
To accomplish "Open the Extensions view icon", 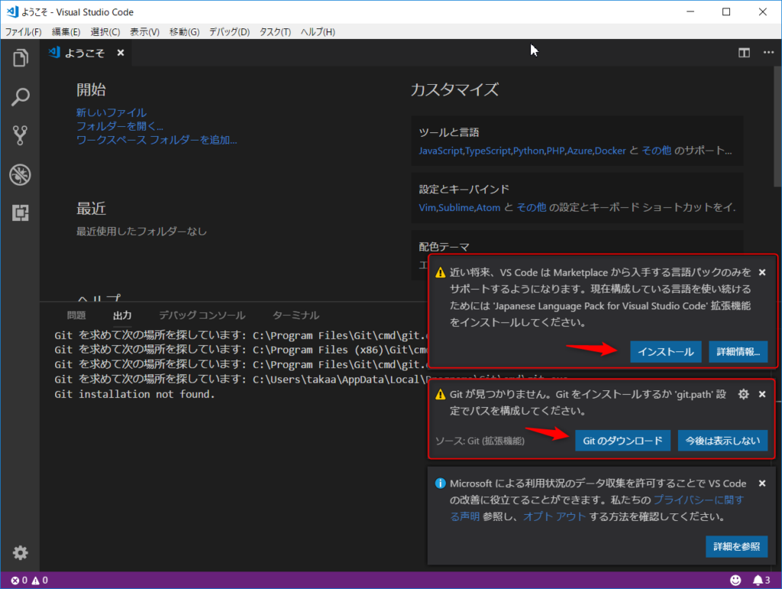I will [x=21, y=213].
